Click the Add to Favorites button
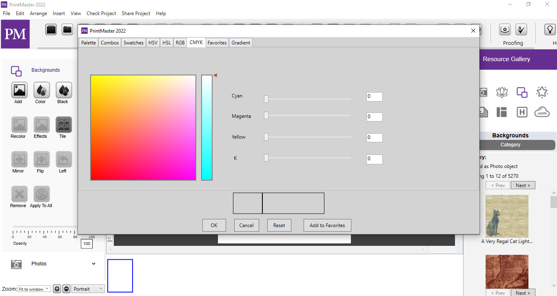The width and height of the screenshot is (557, 296). point(327,225)
